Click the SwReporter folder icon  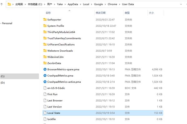45,20
